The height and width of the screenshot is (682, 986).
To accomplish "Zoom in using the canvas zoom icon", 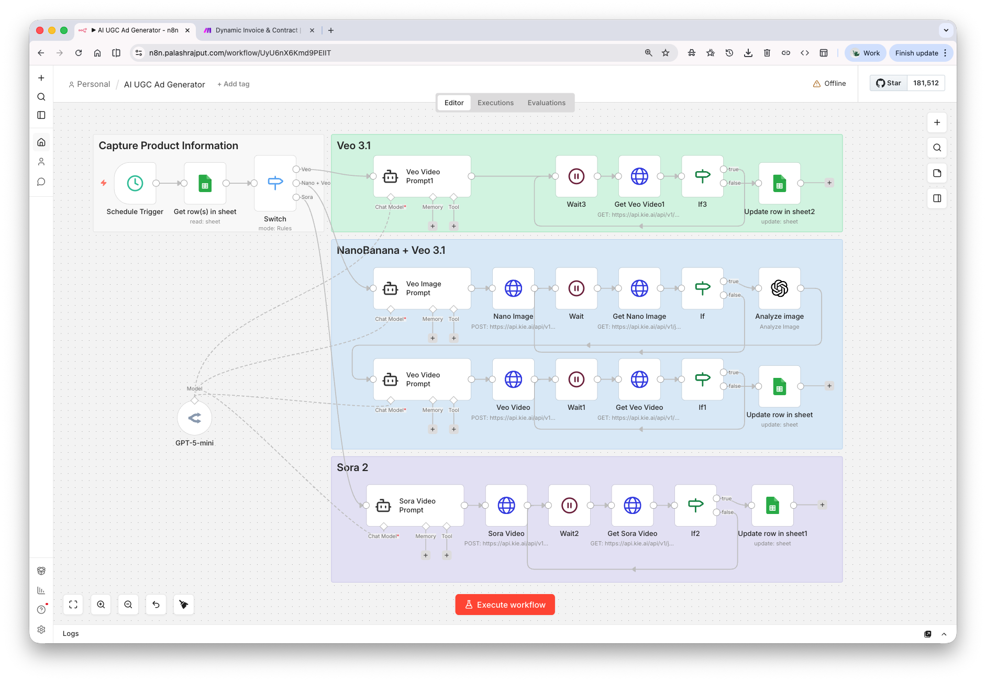I will (101, 605).
